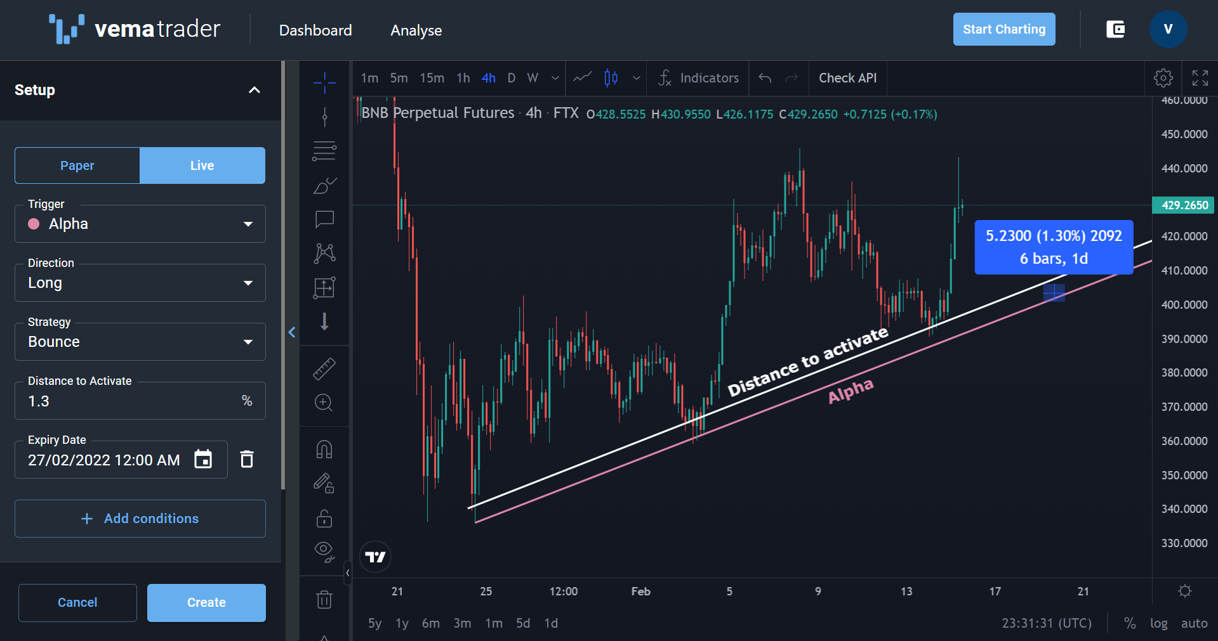
Task: Click the zoom in tool
Action: tap(324, 403)
